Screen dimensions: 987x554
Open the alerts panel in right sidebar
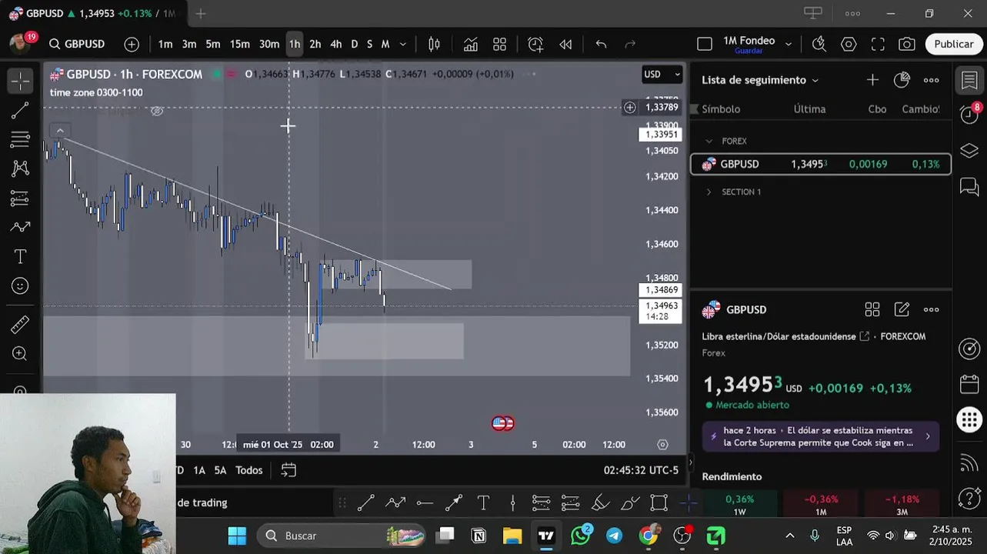click(969, 115)
